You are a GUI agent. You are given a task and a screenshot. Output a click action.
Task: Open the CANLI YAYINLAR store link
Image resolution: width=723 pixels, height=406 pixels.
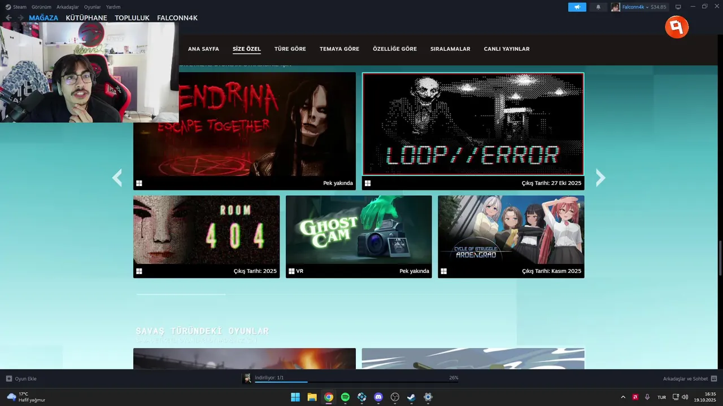(507, 49)
